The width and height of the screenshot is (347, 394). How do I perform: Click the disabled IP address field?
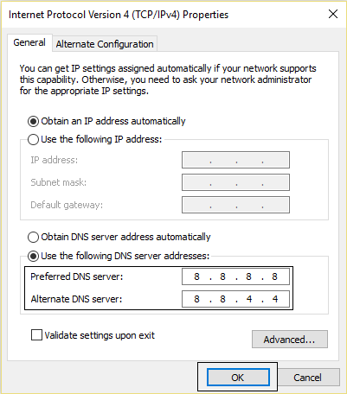click(235, 160)
